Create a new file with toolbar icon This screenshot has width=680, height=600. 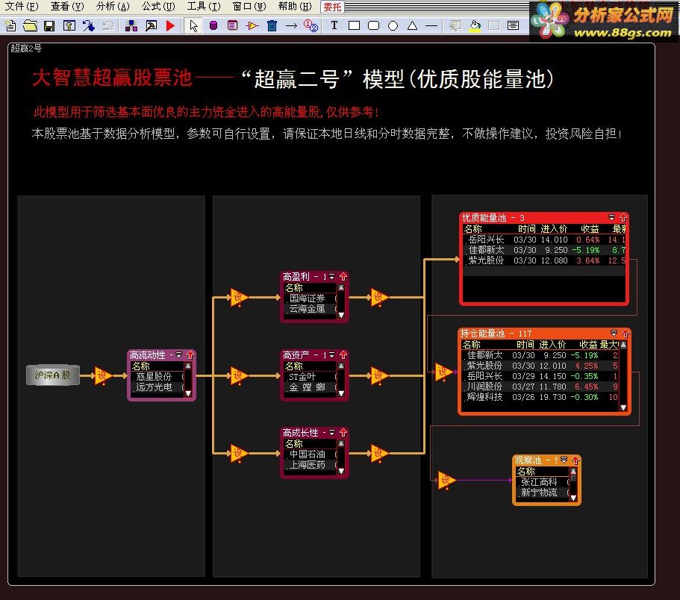10,26
